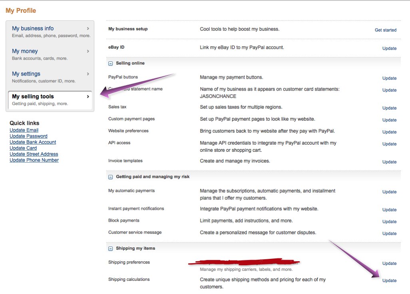410x294 pixels.
Task: Click 'Integrate PayPal payment notifications with my website.'
Action: (259, 209)
